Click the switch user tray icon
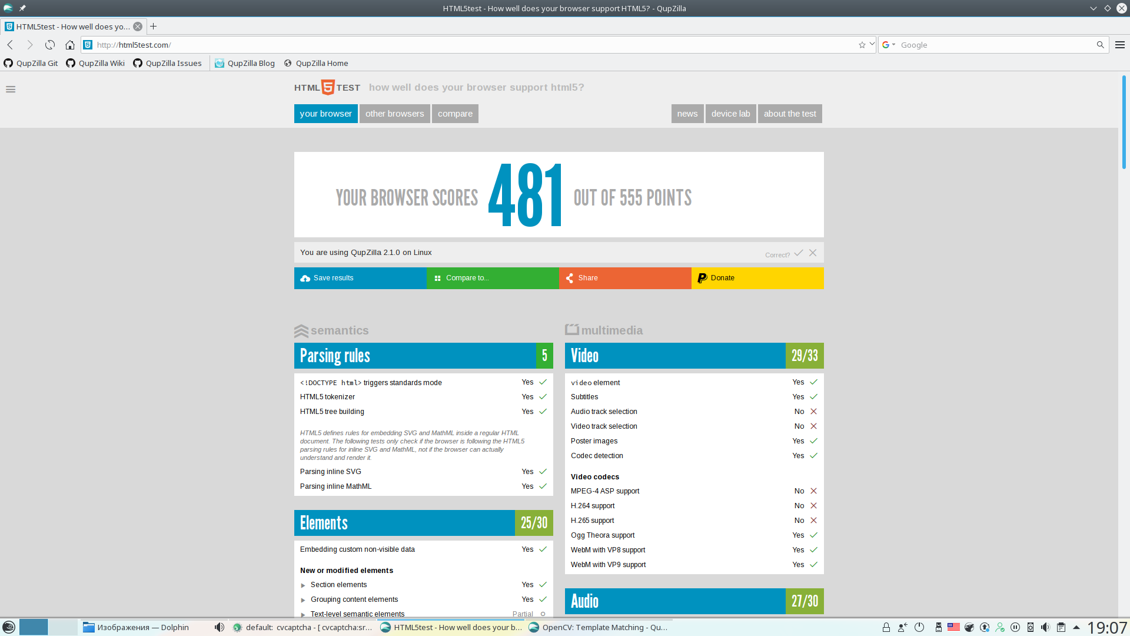 [903, 627]
